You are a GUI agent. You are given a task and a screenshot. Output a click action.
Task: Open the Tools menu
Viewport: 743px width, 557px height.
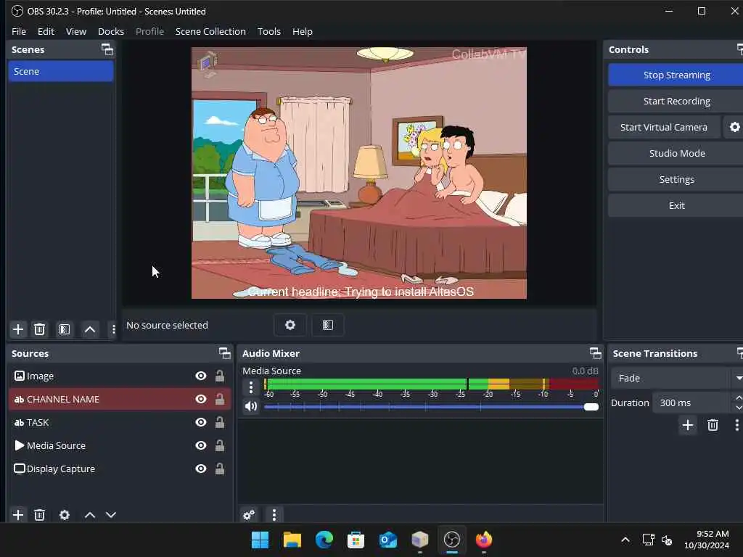[269, 31]
